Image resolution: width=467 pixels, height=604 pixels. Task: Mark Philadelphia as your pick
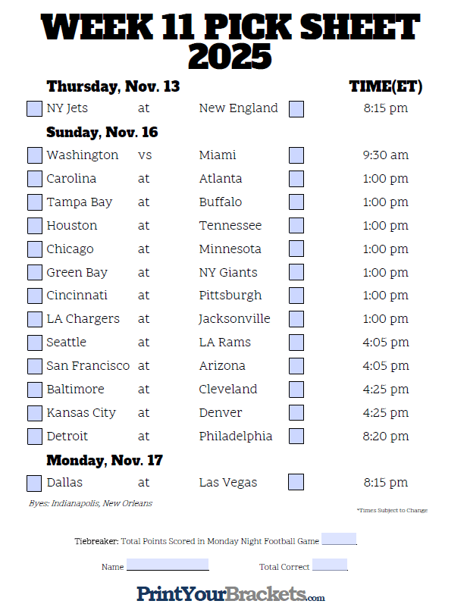296,436
